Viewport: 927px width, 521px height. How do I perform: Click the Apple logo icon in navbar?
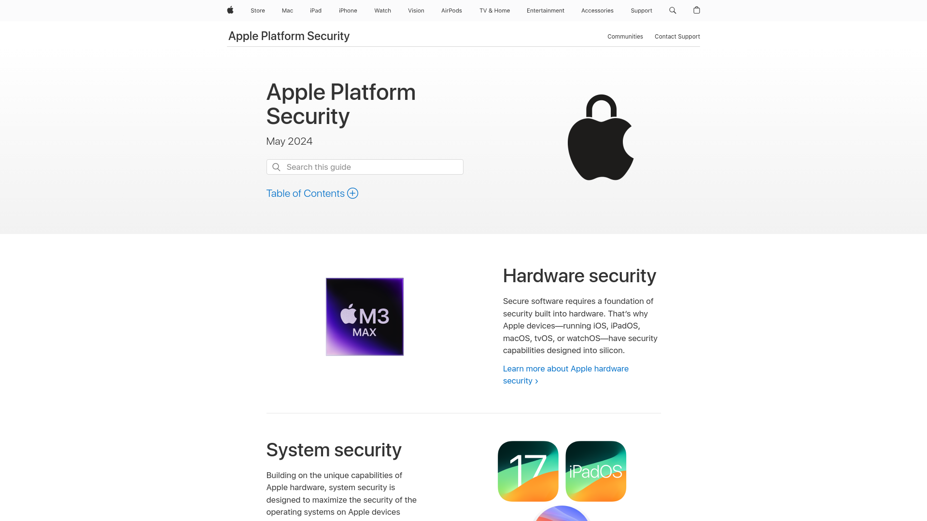pos(230,10)
